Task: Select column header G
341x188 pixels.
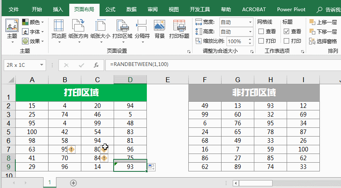Action: coord(237,80)
